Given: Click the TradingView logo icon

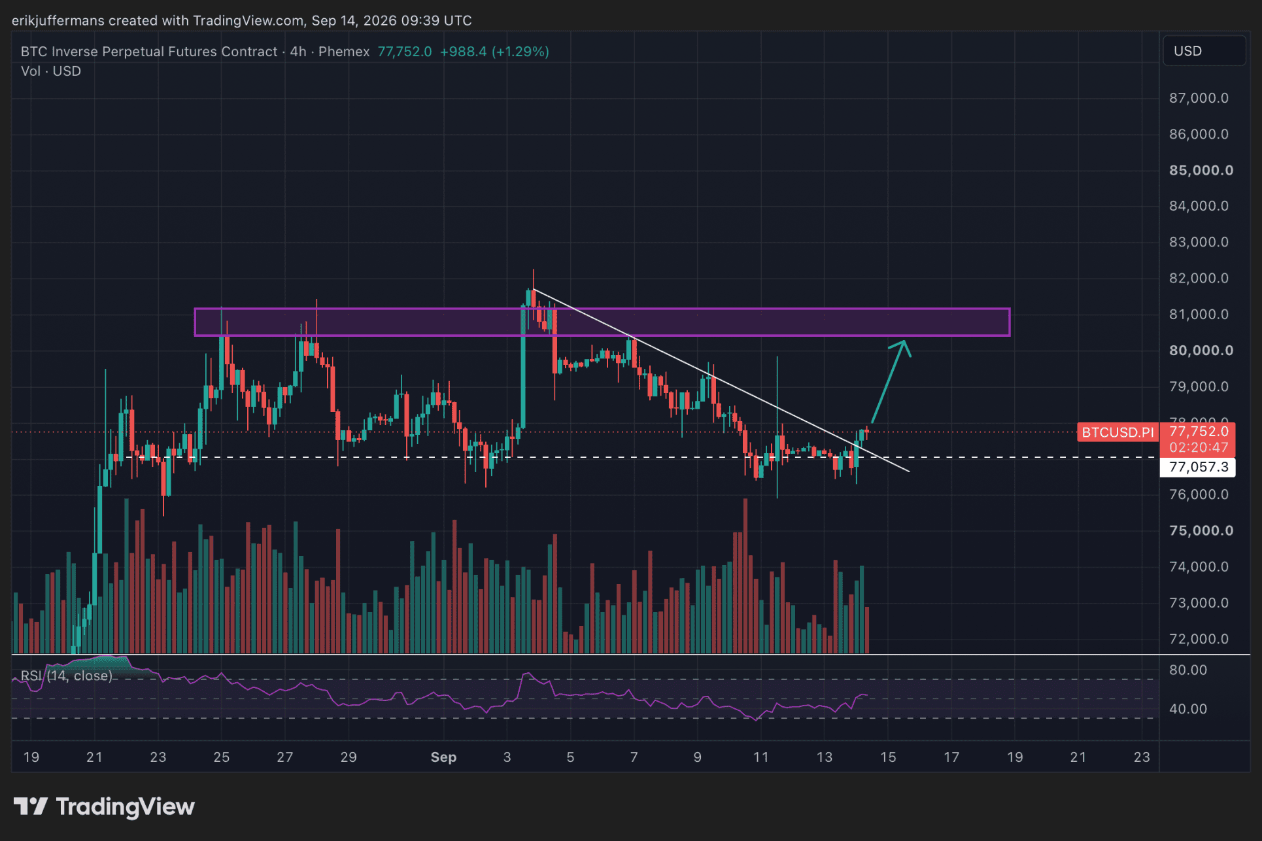Looking at the screenshot, I should click(30, 806).
